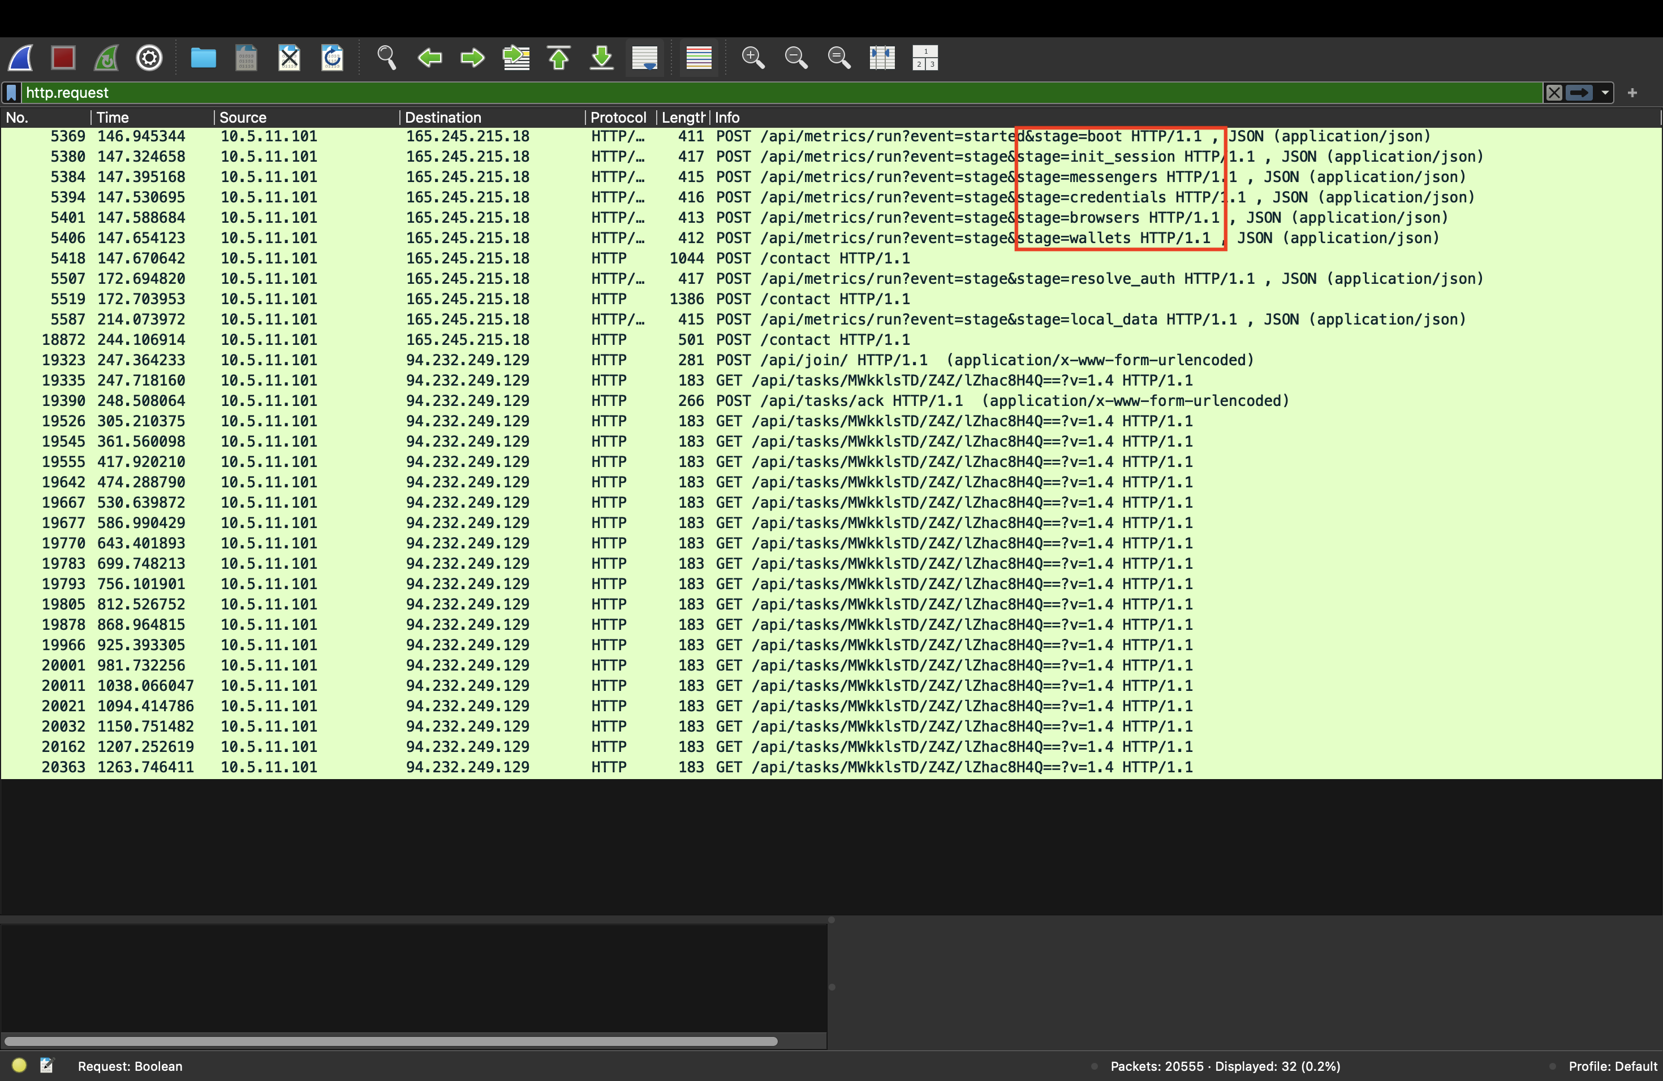Select packet 5587 local_data row
The width and height of the screenshot is (1663, 1081).
click(831, 319)
